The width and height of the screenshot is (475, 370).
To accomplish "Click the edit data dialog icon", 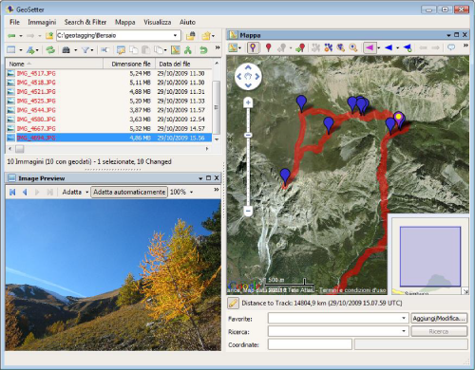I will pyautogui.click(x=121, y=49).
